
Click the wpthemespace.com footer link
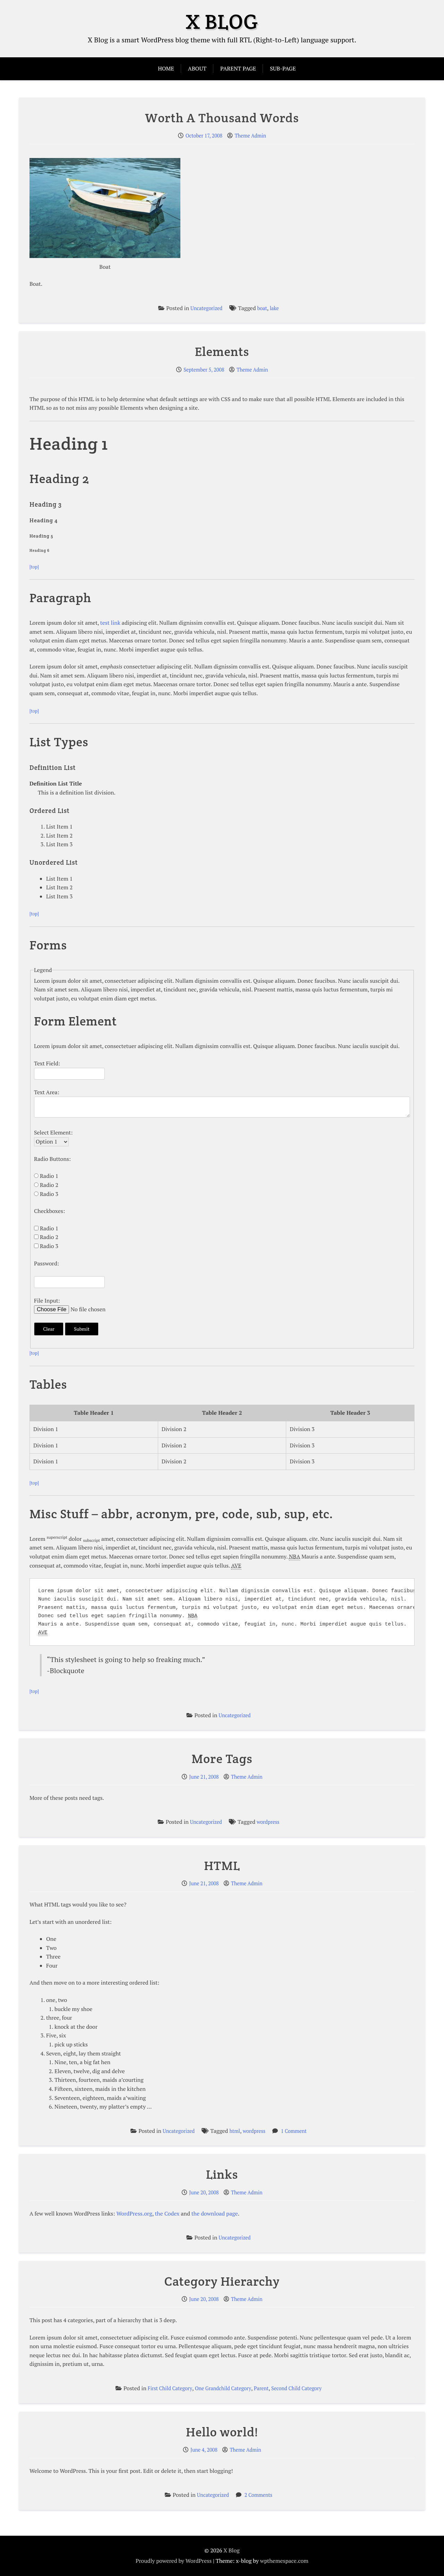284,2561
